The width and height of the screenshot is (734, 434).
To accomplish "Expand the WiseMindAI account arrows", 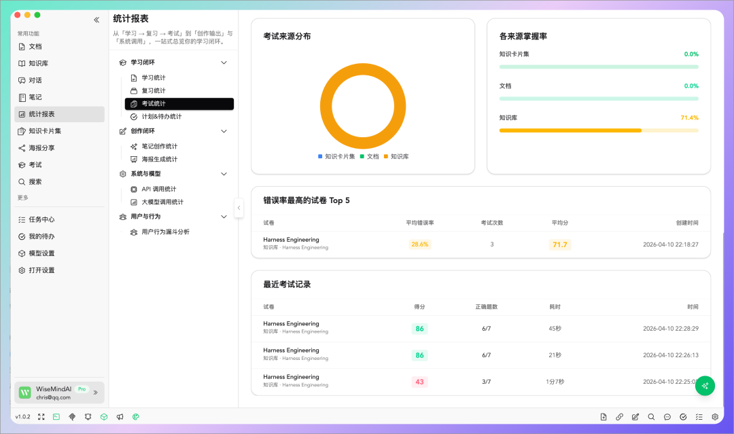I will coord(96,393).
